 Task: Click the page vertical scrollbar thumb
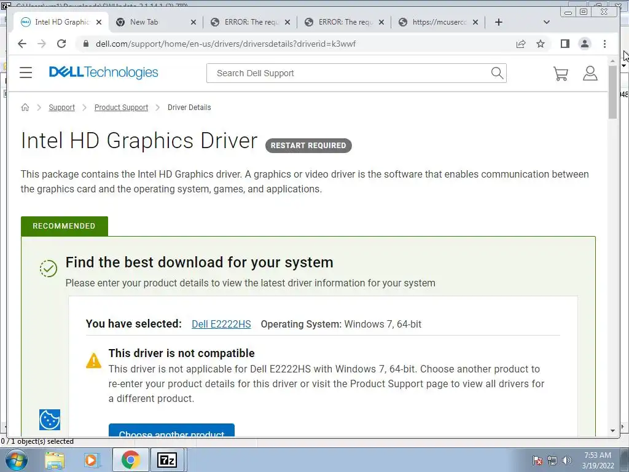(x=612, y=92)
